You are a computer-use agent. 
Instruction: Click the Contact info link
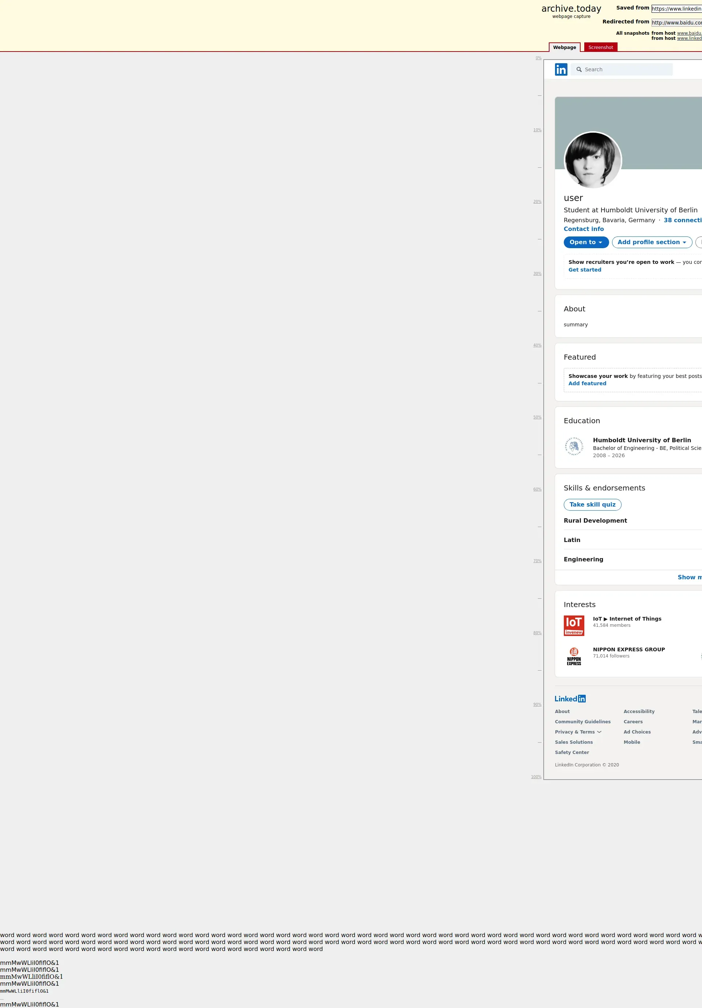(x=584, y=229)
